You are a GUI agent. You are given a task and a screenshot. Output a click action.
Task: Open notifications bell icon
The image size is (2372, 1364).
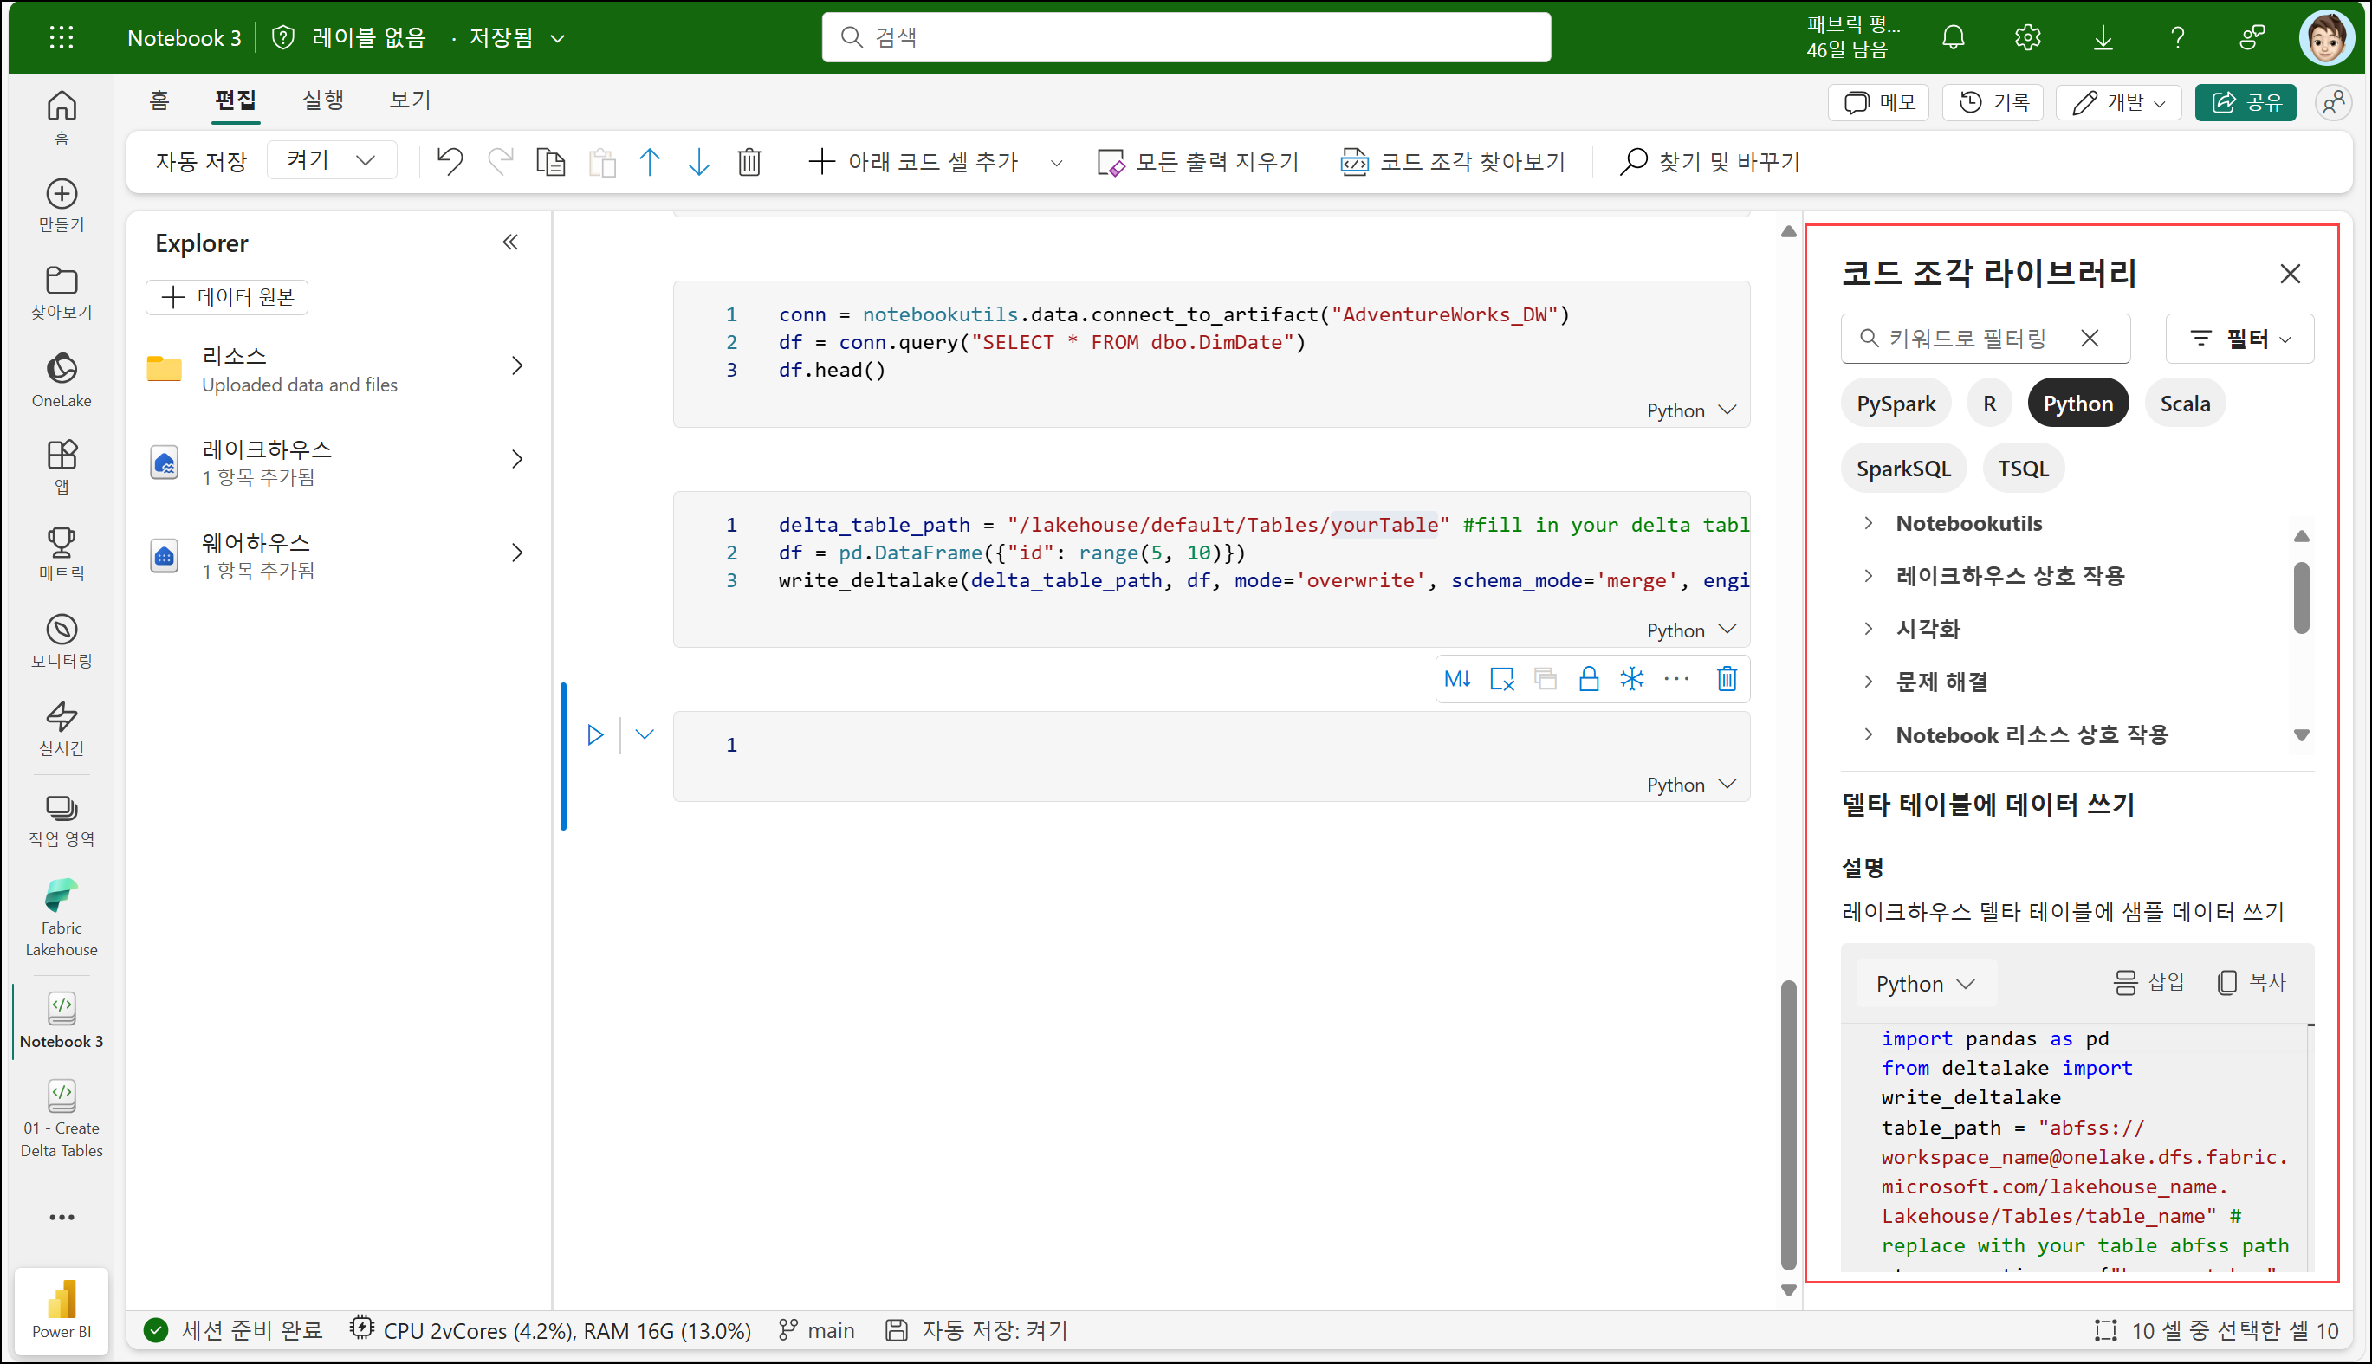coord(1953,37)
